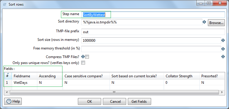
Task: Click the Sort size rows in memory field
Action: (151, 41)
